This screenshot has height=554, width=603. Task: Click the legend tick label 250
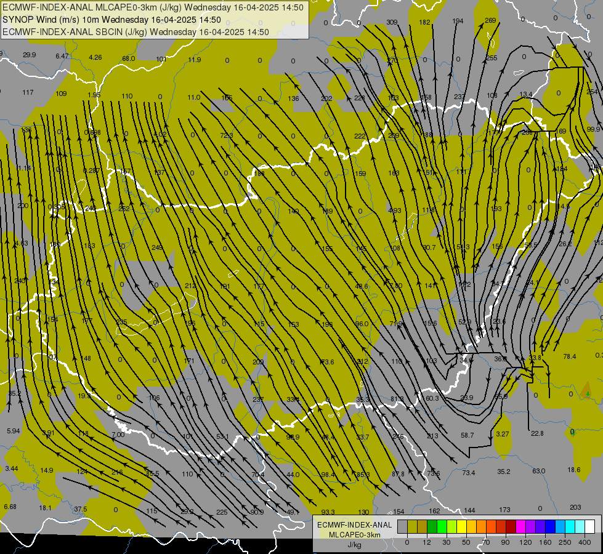click(x=565, y=542)
